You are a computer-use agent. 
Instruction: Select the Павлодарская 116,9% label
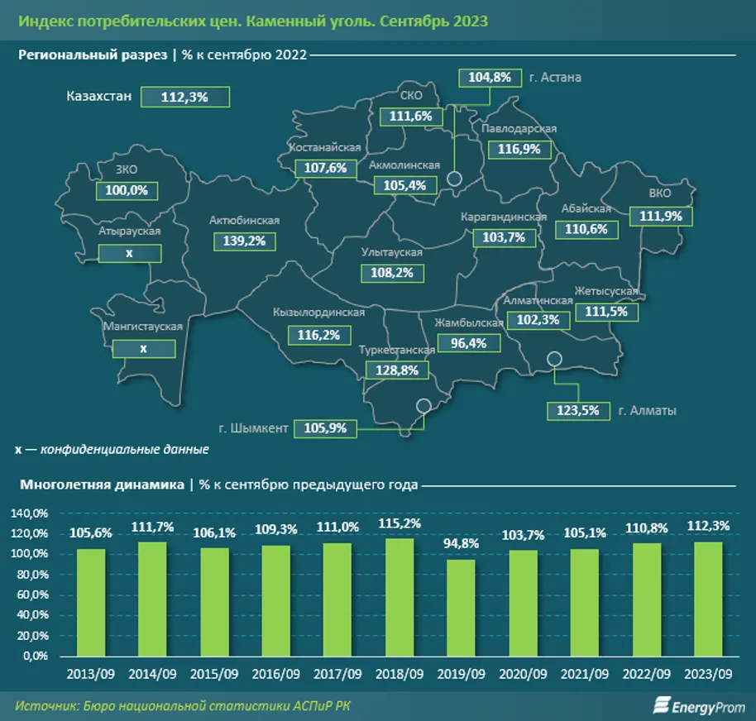[519, 150]
